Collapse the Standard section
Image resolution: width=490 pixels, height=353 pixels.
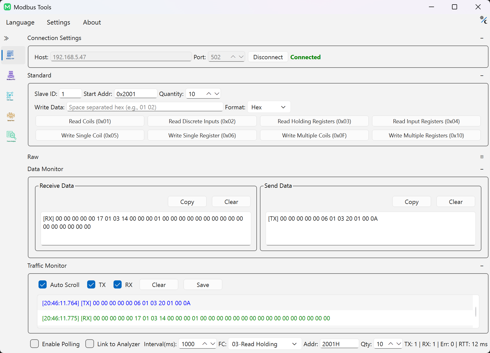(482, 76)
